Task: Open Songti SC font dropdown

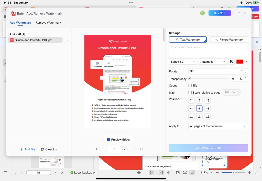Action: point(183,62)
